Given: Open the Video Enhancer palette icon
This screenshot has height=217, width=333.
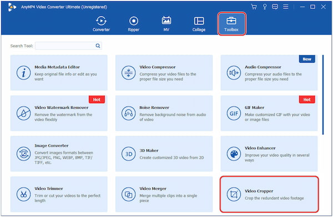Looking at the screenshot, I should pos(234,154).
